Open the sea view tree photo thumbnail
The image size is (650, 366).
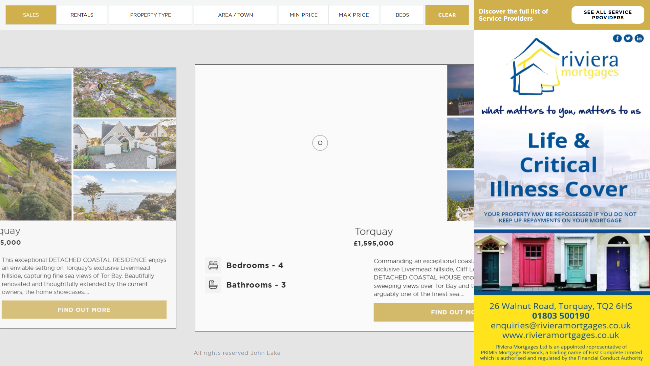125,196
